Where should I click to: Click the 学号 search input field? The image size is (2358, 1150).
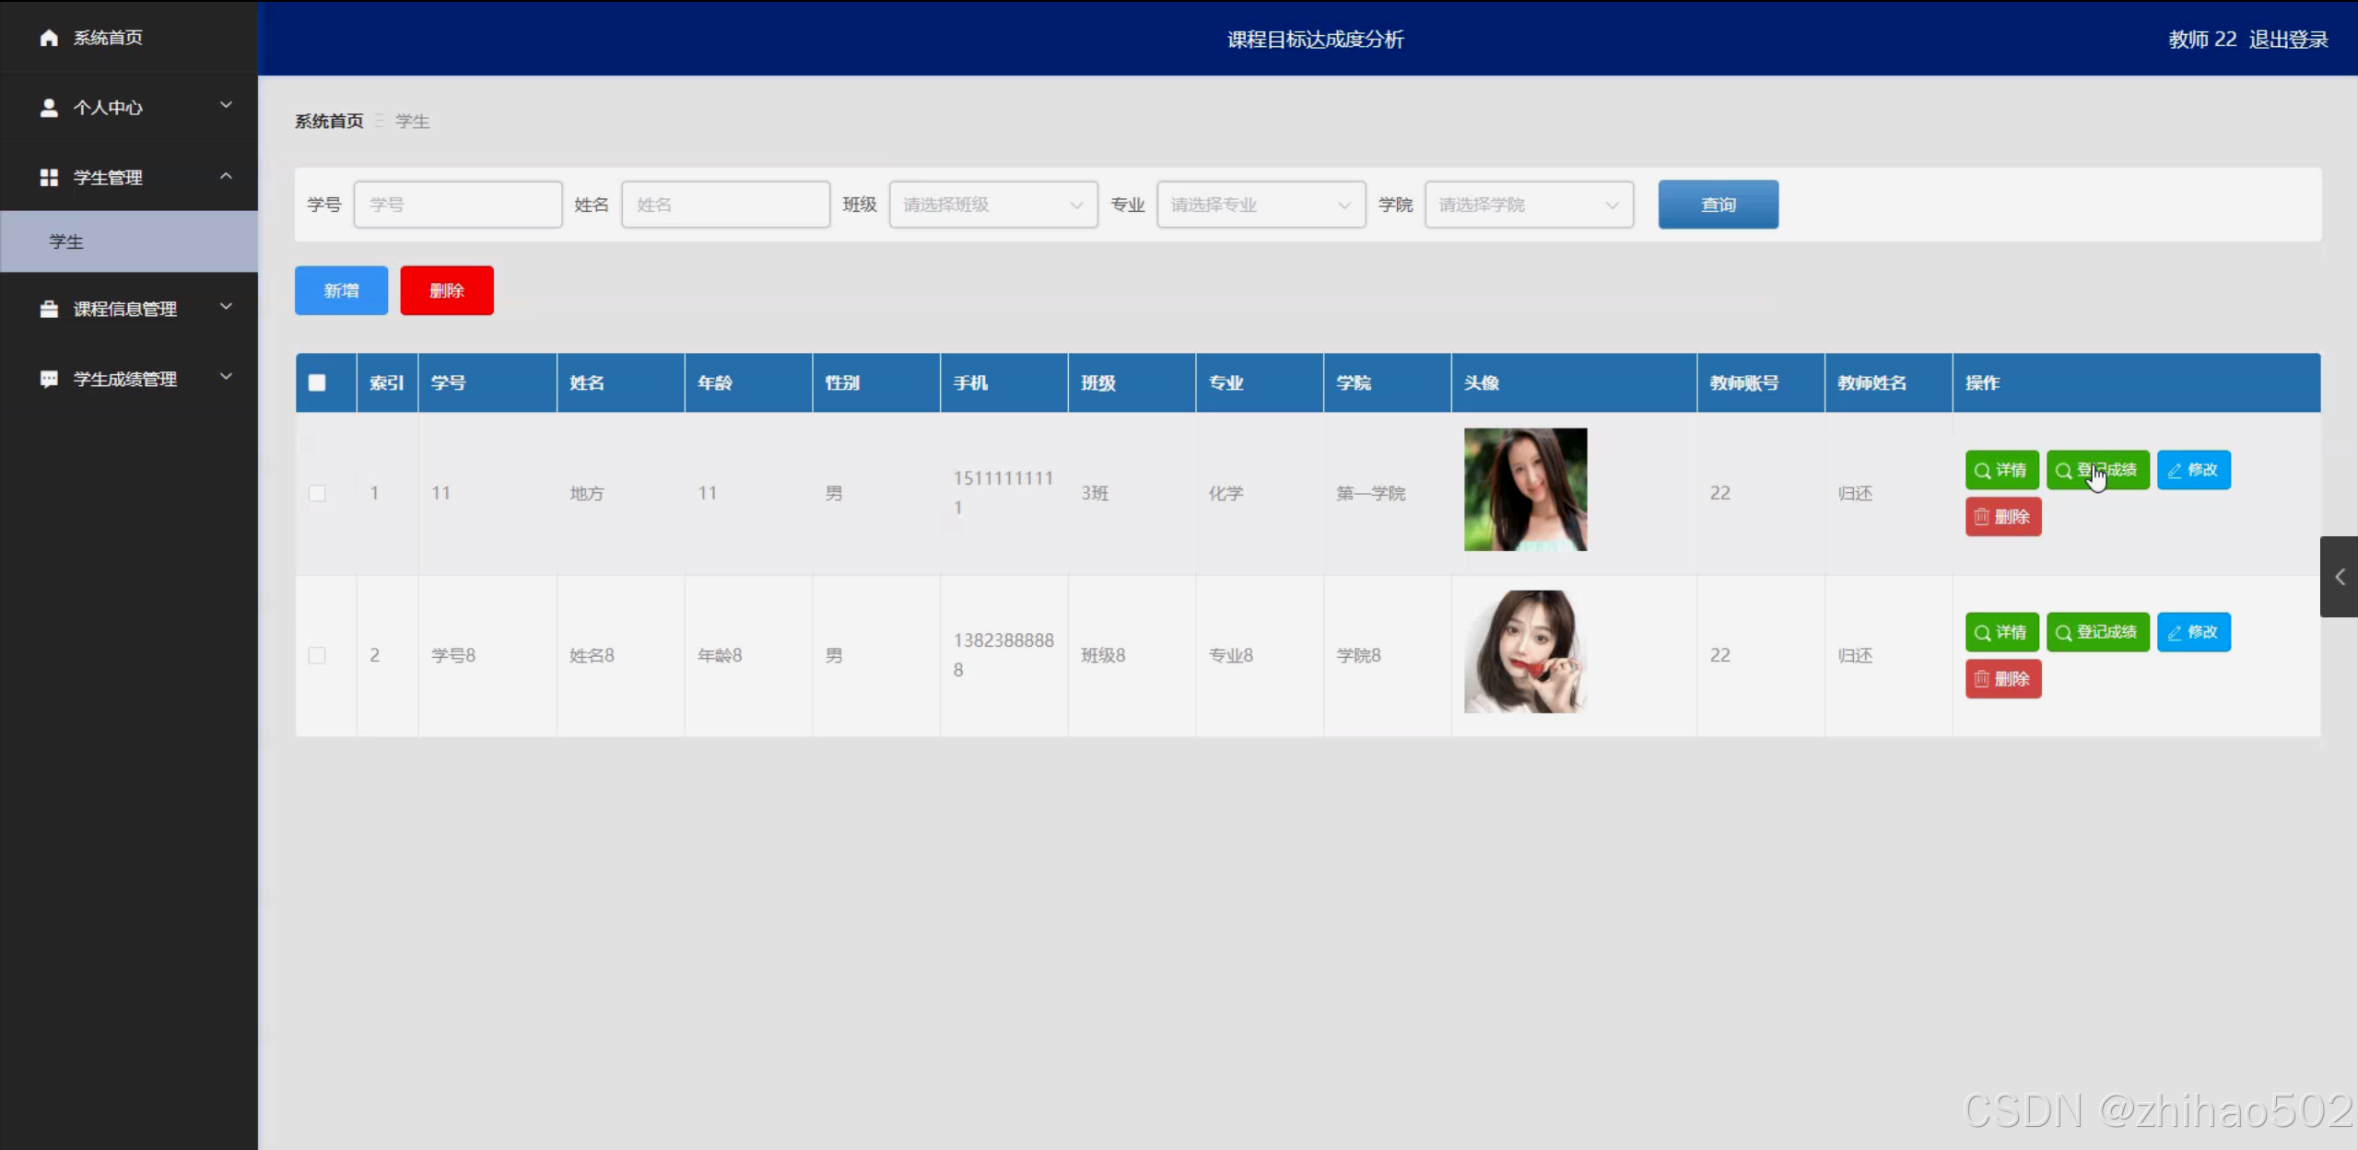click(458, 205)
